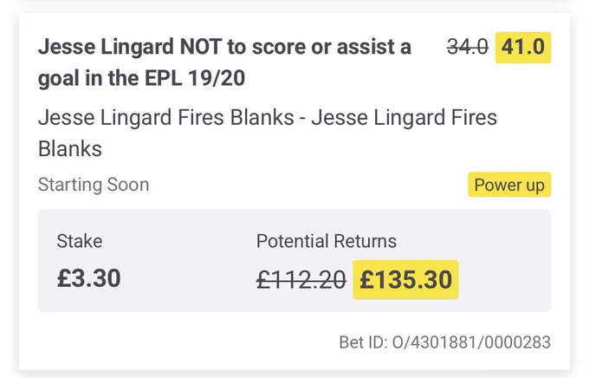Open the Jesse Lingard NOT to score bet title

click(x=224, y=62)
